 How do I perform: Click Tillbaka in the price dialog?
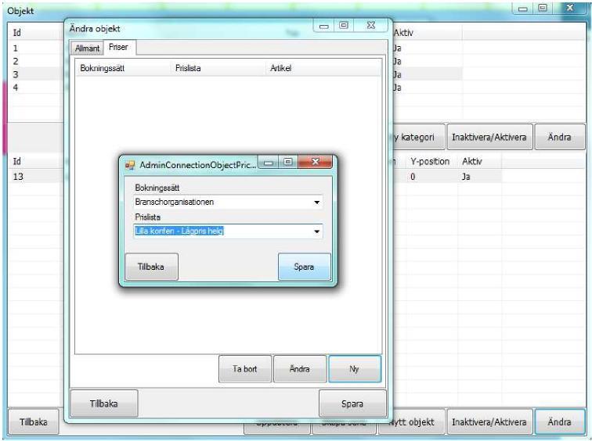(x=151, y=267)
